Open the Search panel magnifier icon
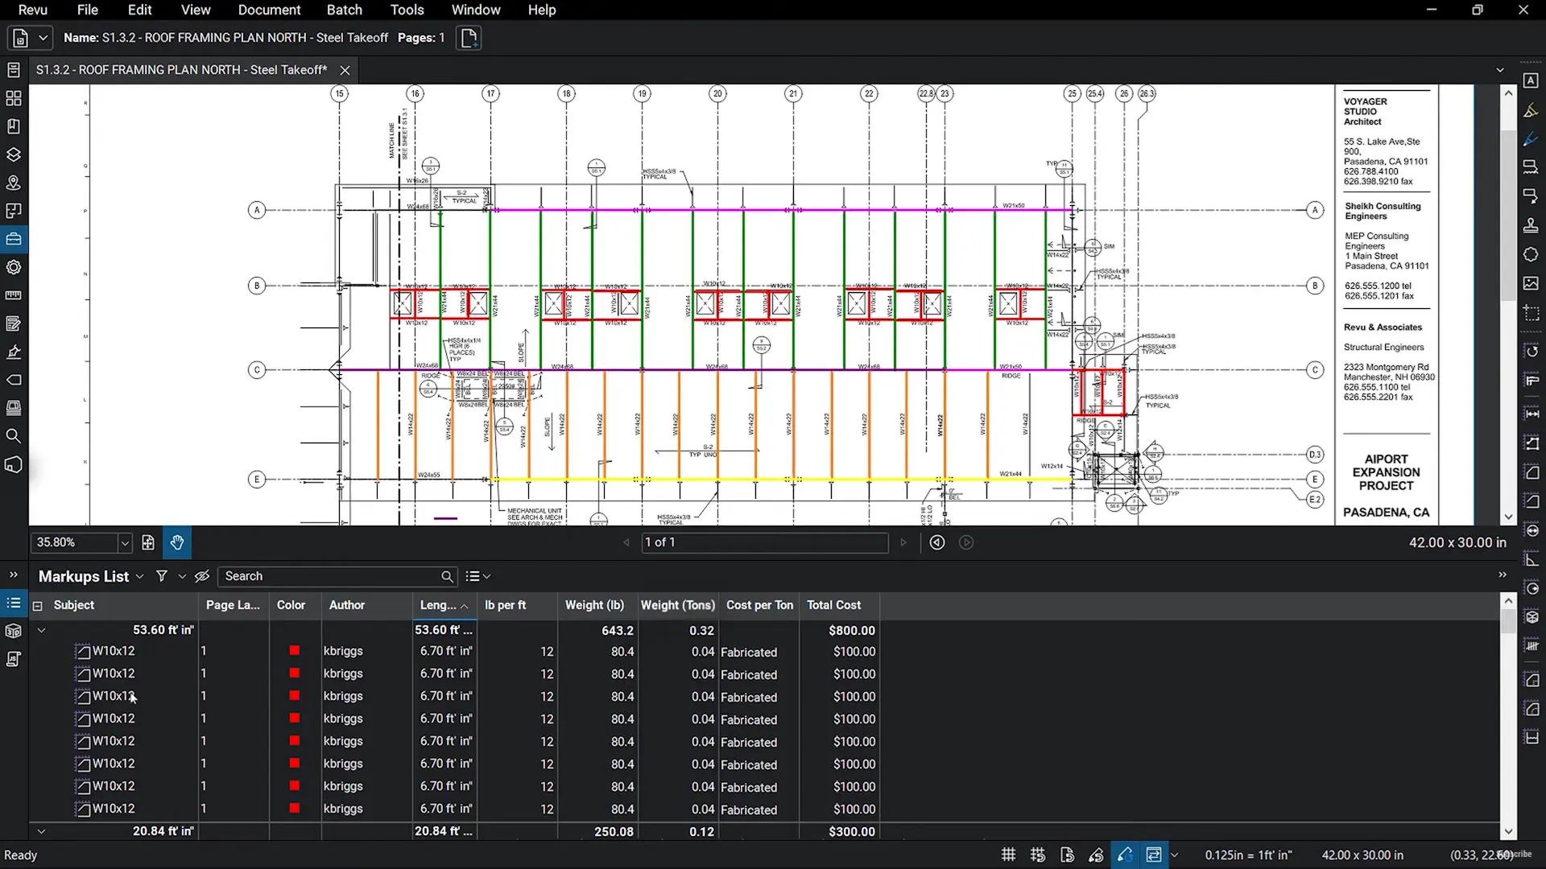The width and height of the screenshot is (1546, 869). coord(14,436)
